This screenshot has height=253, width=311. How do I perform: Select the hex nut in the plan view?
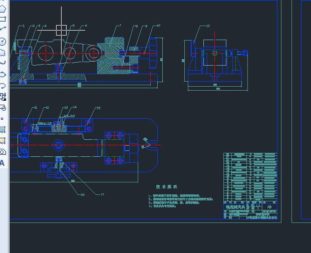pyautogui.click(x=58, y=145)
